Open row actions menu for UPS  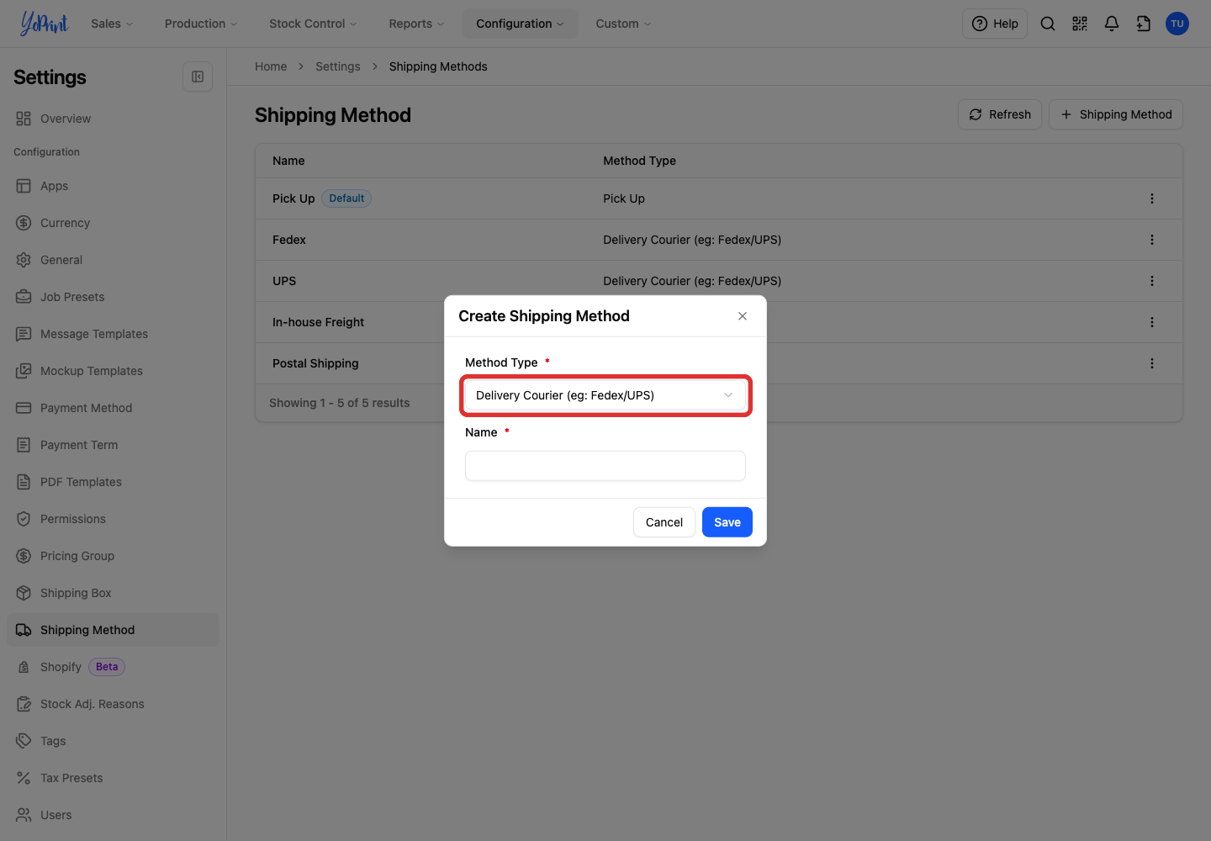[x=1152, y=281]
